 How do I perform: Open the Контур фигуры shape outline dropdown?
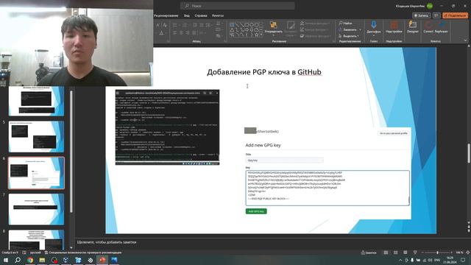(315, 29)
